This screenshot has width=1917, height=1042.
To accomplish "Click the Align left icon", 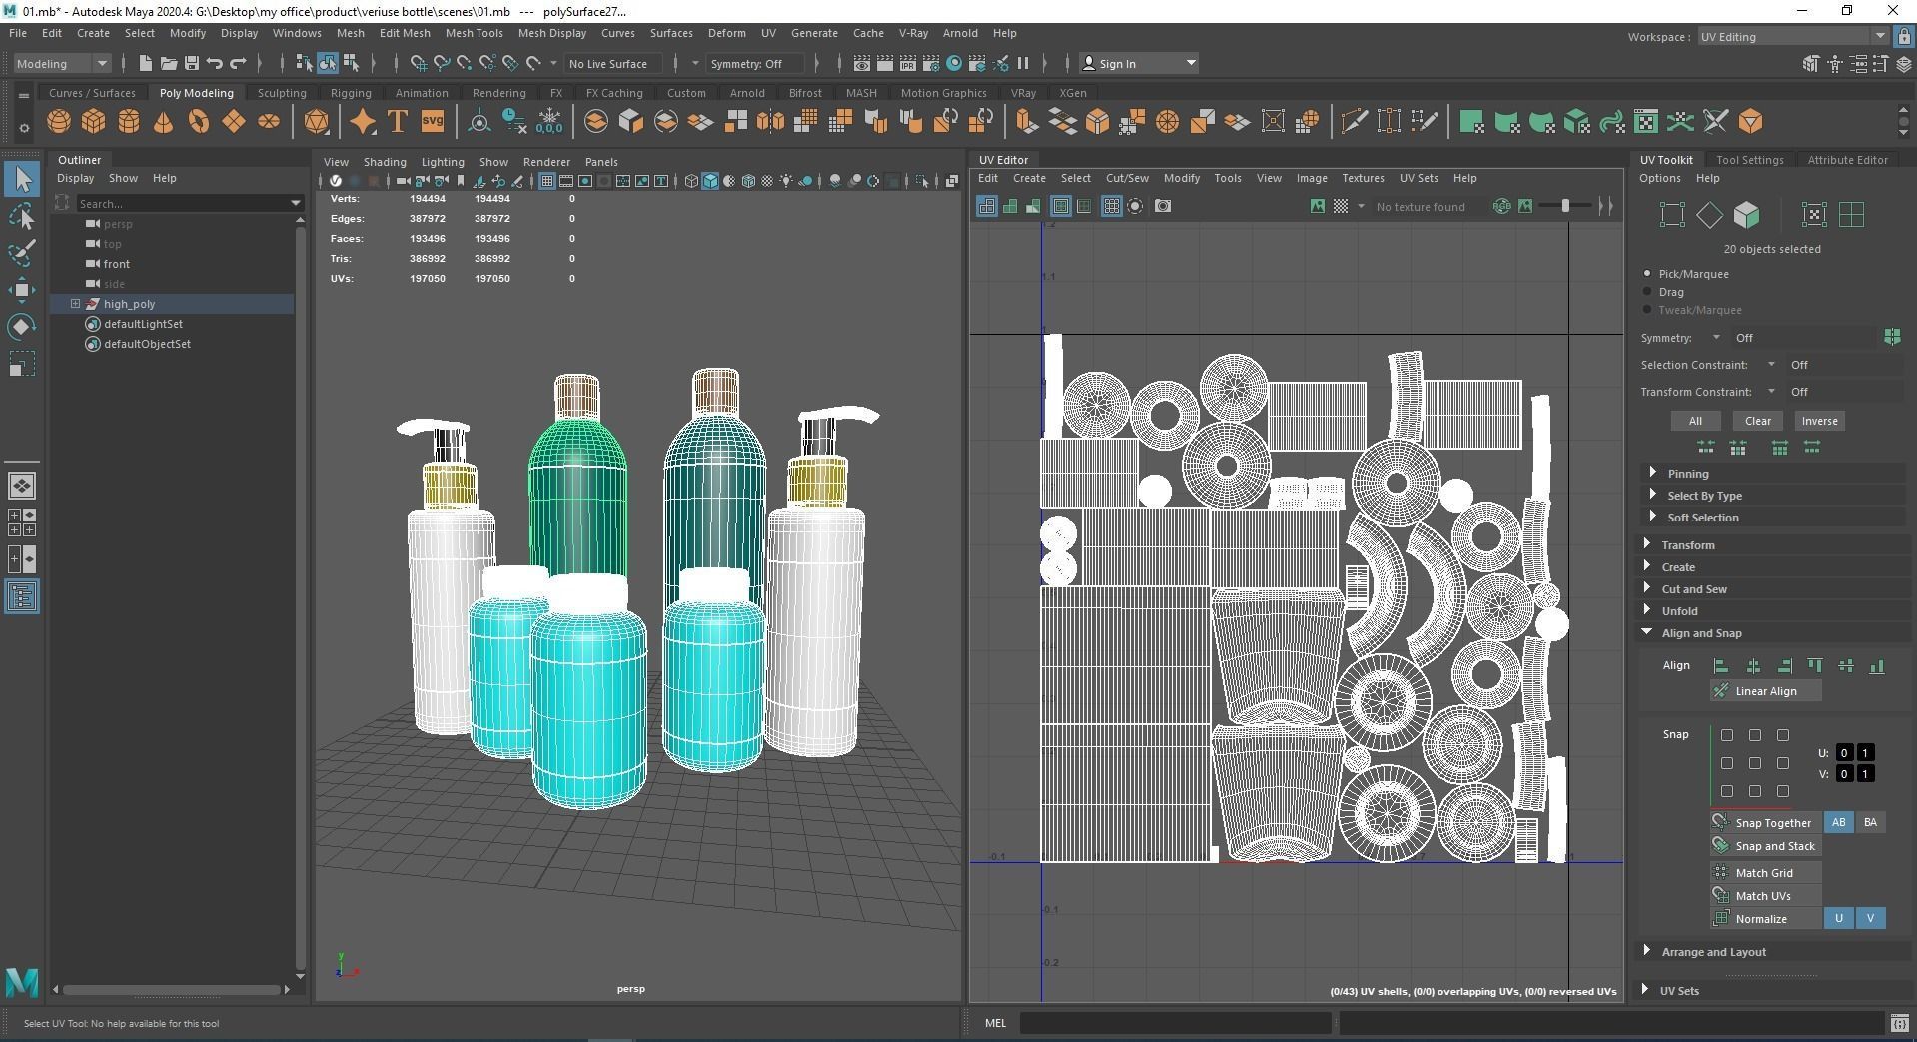I will 1720,666.
